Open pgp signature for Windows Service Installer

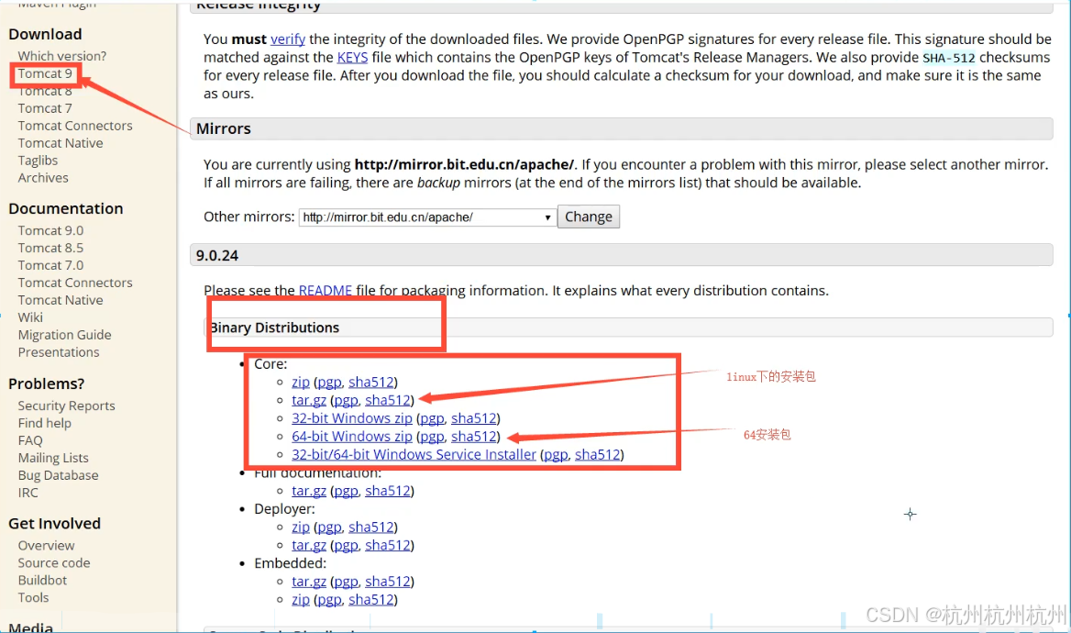556,455
